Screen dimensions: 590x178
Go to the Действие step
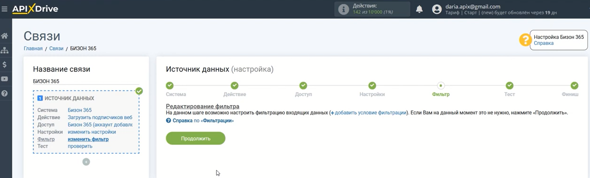235,85
